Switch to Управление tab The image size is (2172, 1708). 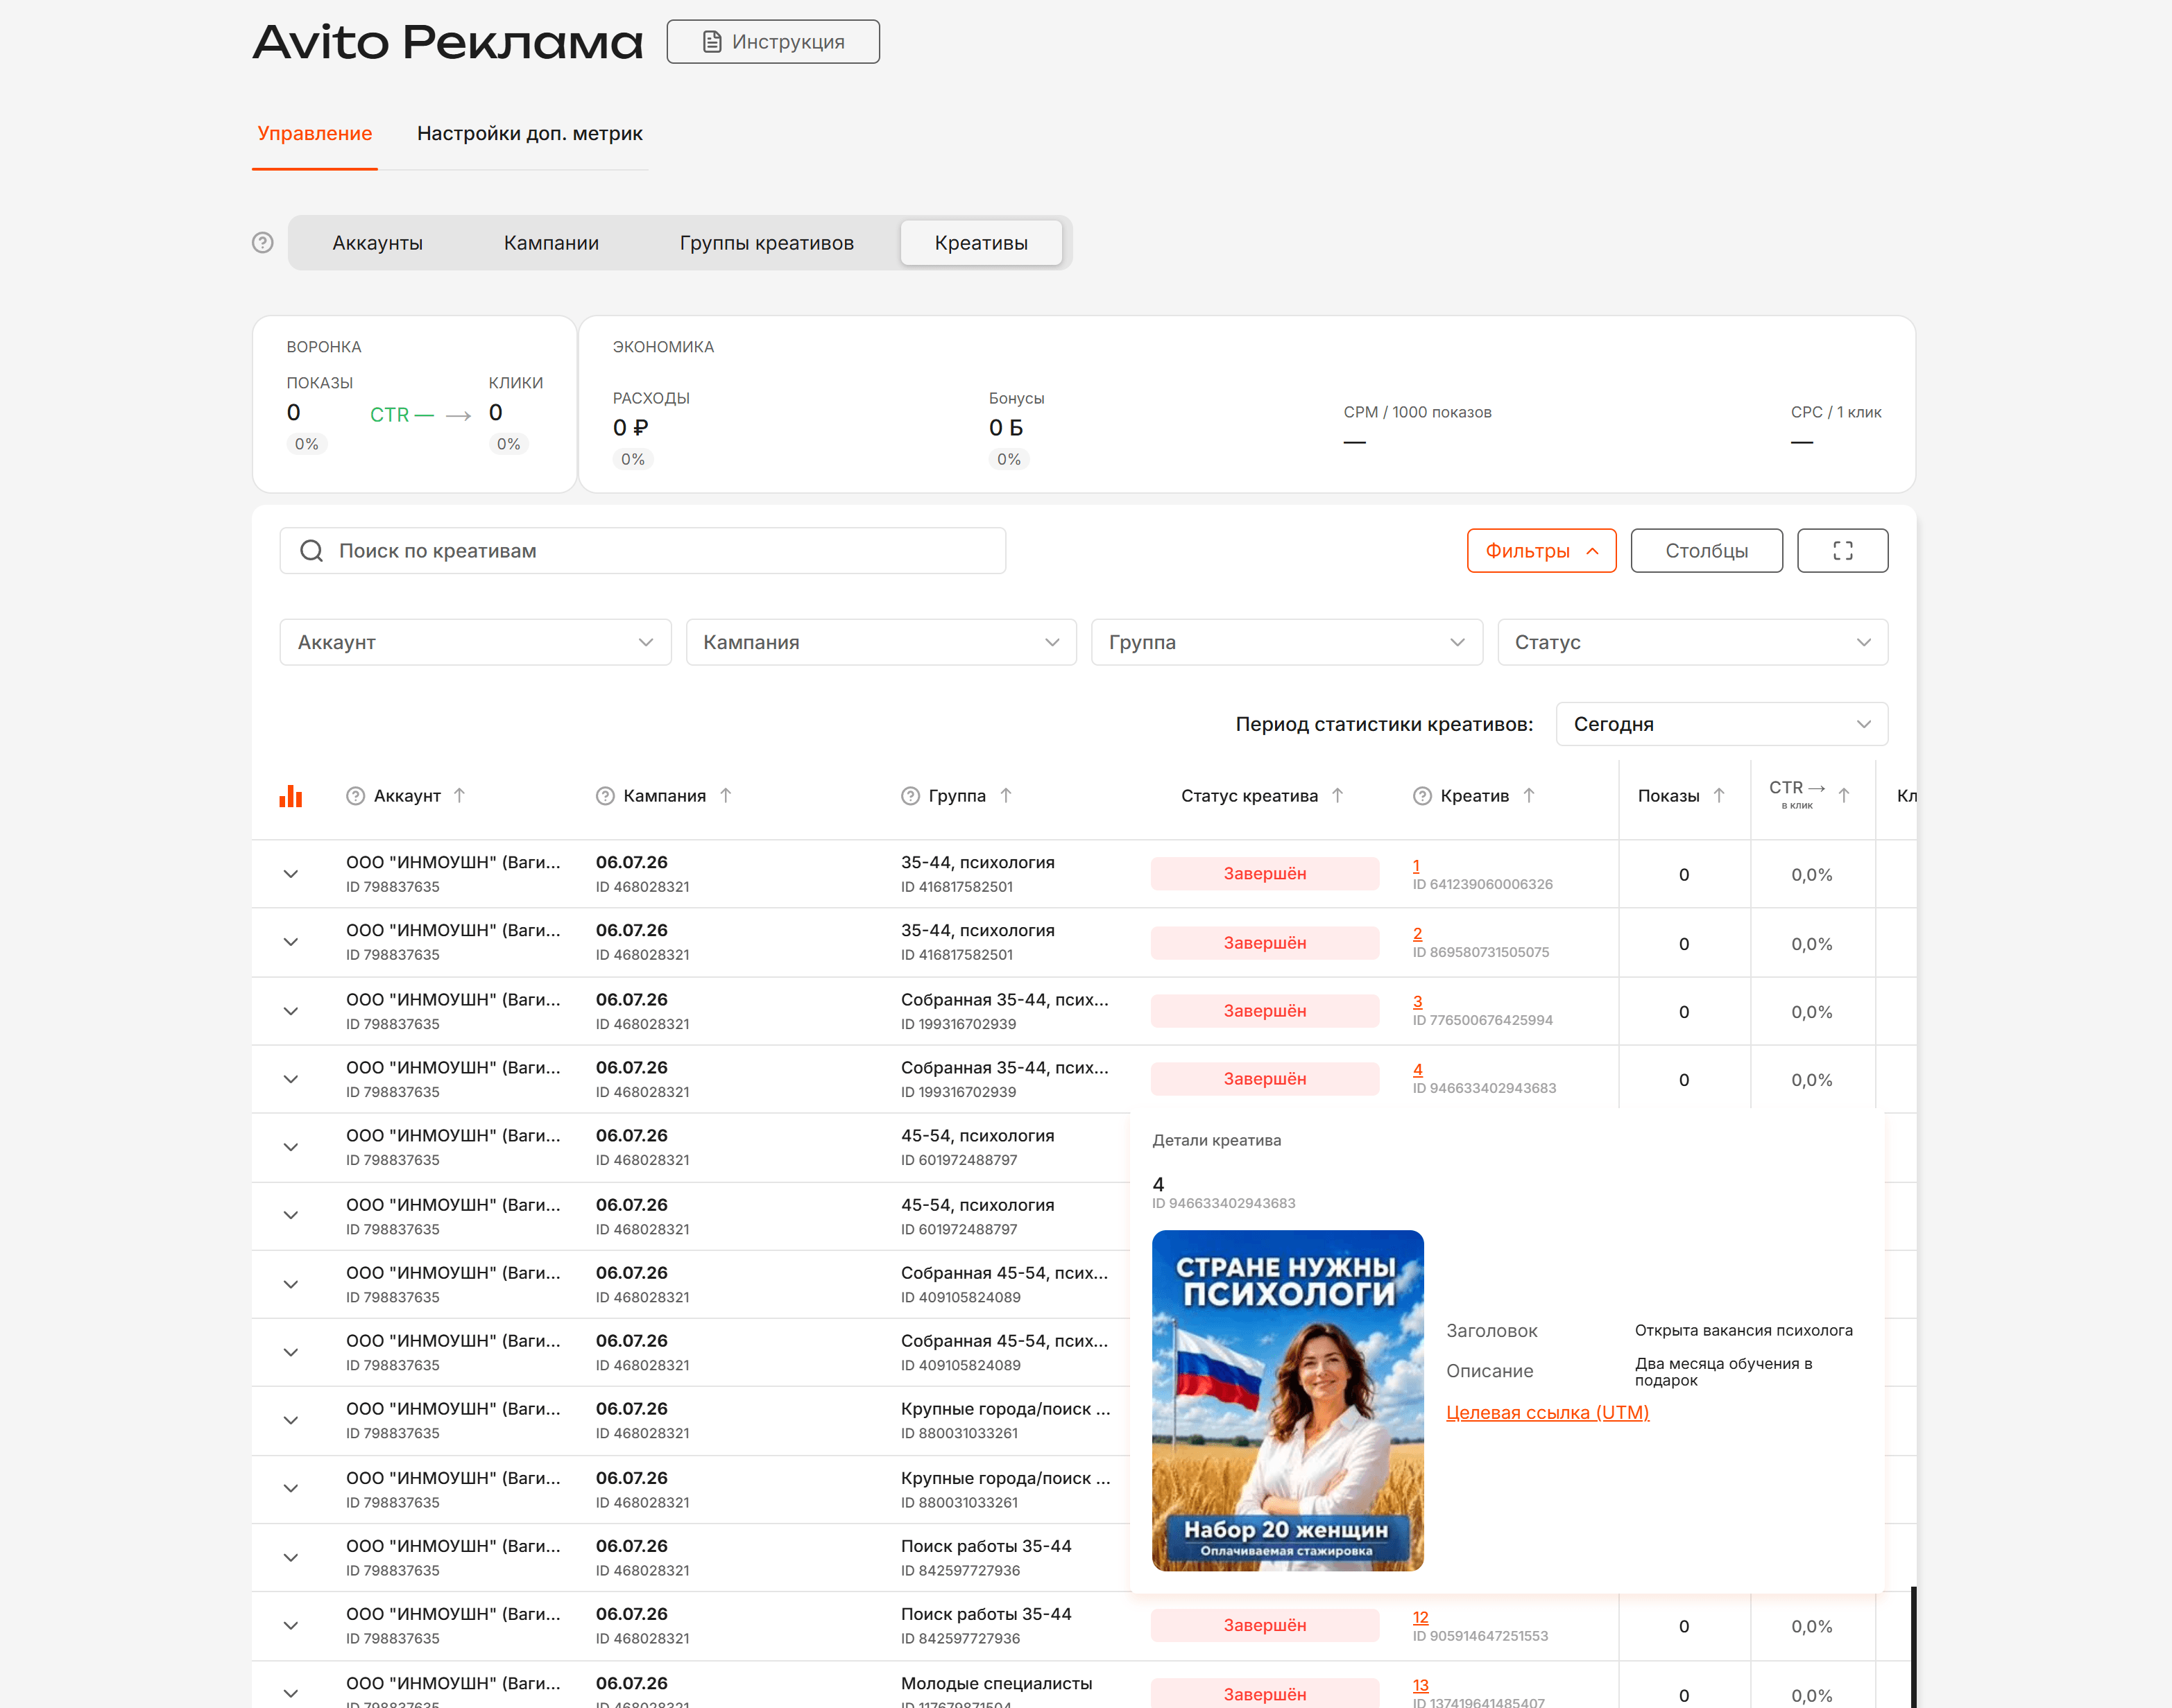click(314, 133)
